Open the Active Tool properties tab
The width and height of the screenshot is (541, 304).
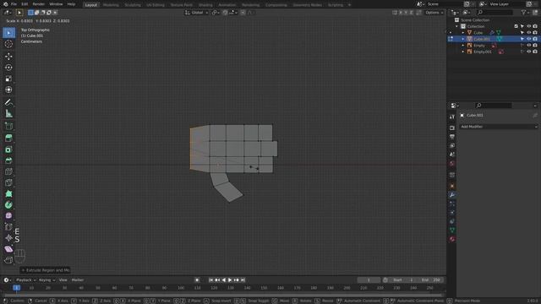(x=452, y=117)
